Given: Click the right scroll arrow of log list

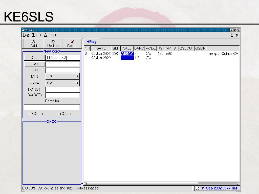Looking at the screenshot, I should coord(238,184).
